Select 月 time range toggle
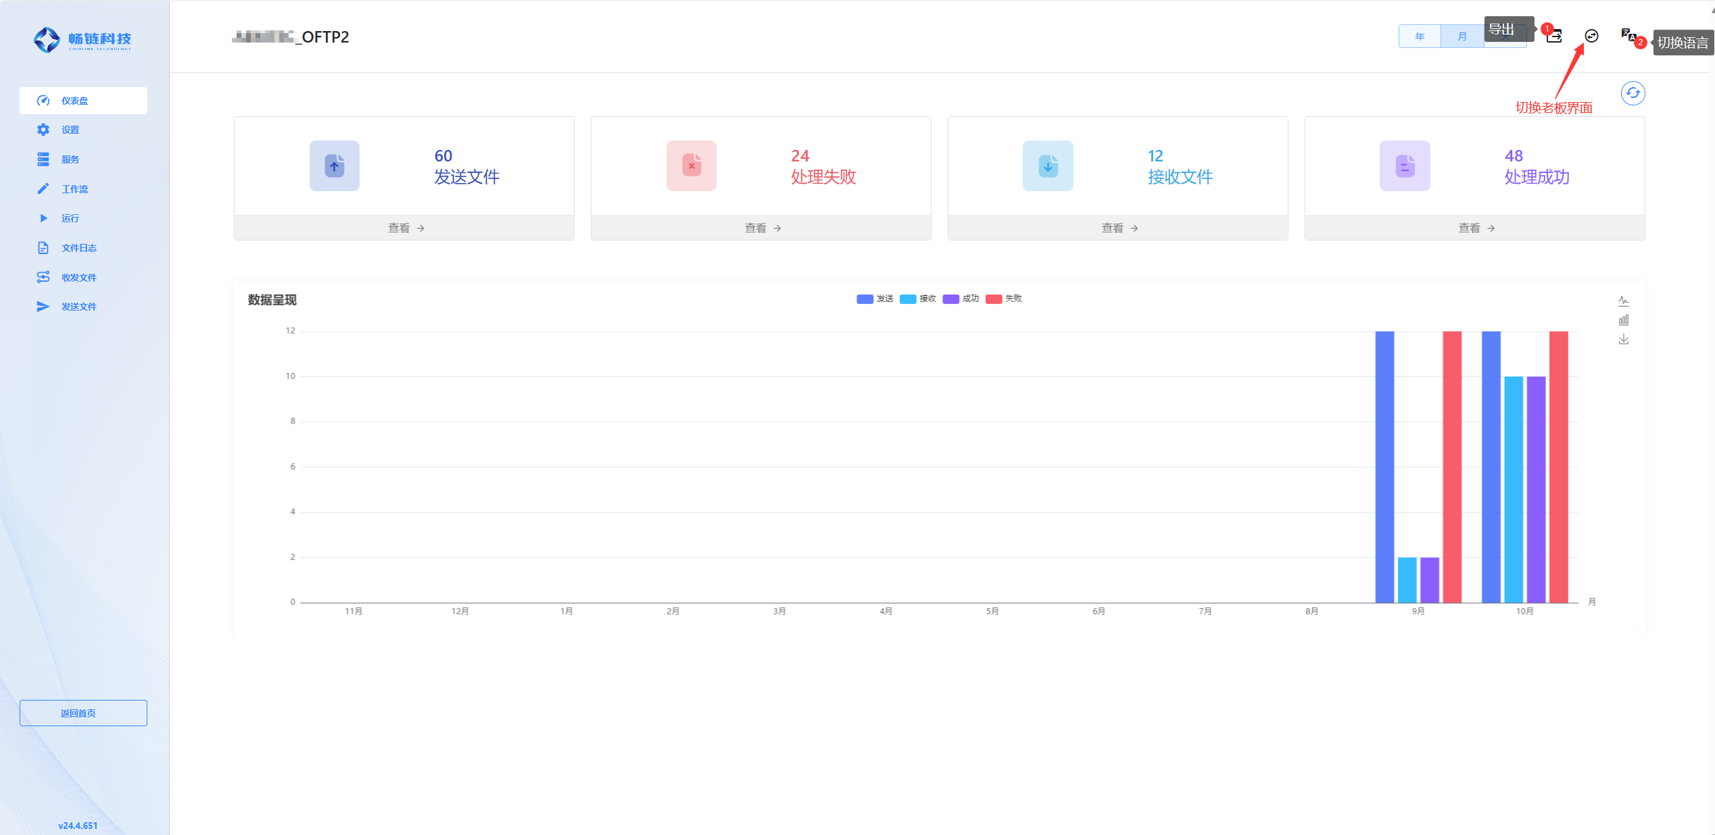Screen dimensions: 1715x835 pyautogui.click(x=1462, y=36)
